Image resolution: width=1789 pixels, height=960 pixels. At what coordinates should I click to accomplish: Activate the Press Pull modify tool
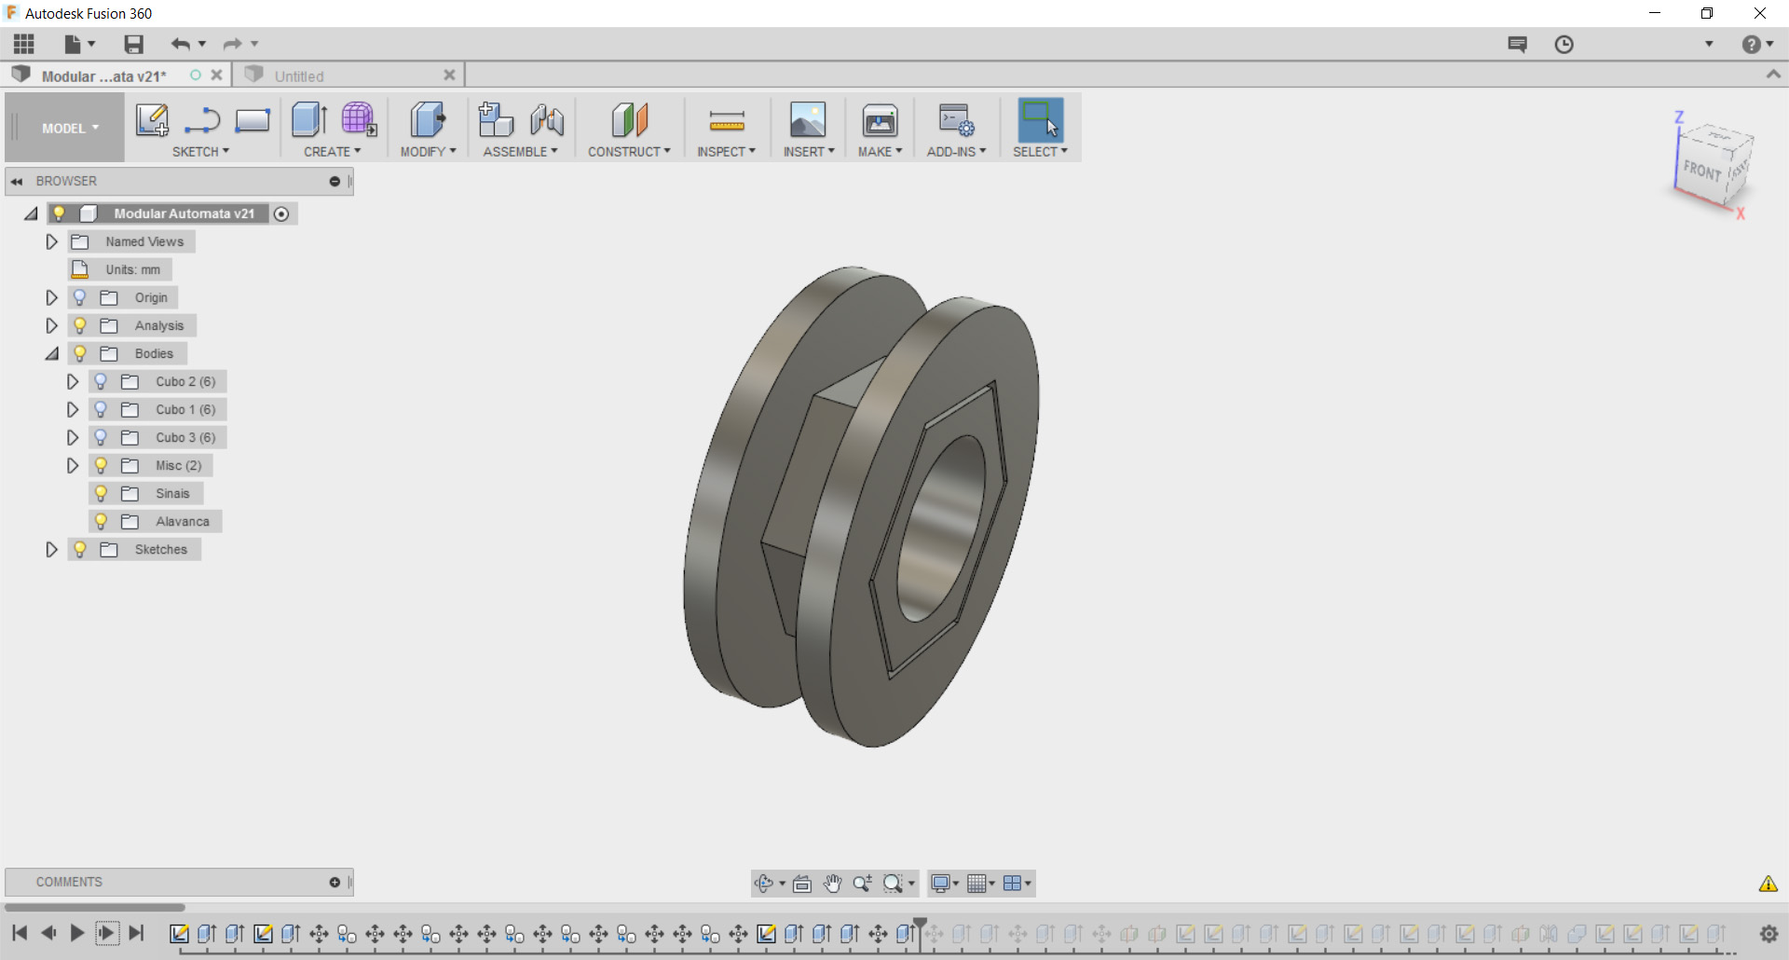[x=428, y=120]
